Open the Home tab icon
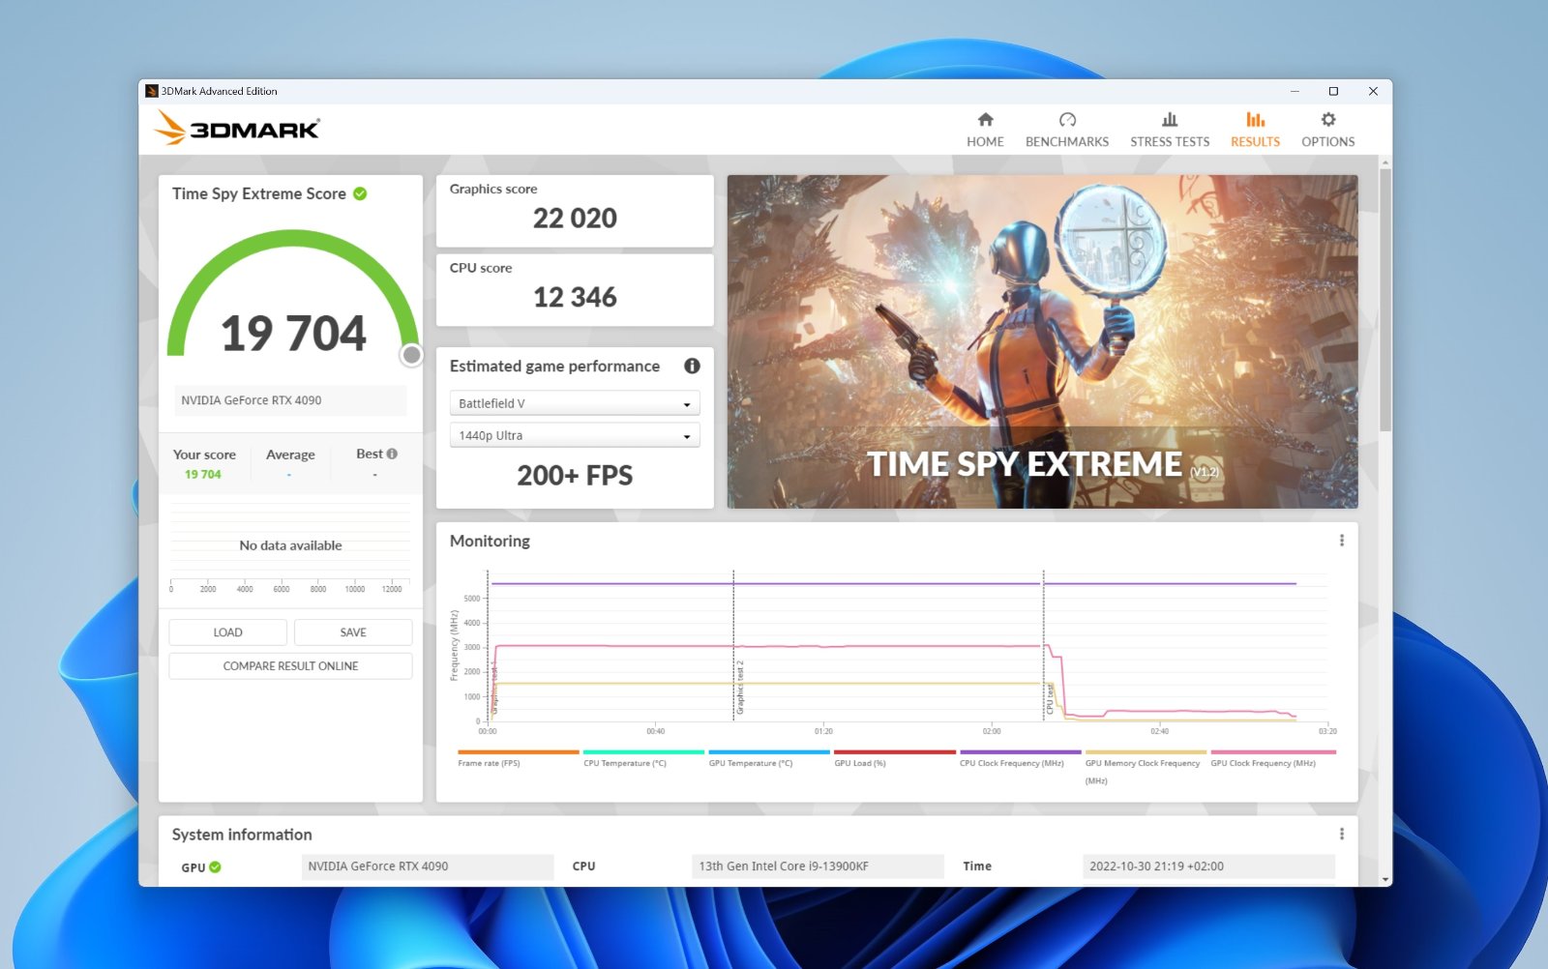Screen dimensions: 1548x969 [985, 120]
